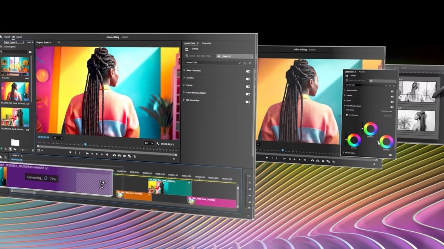The image size is (444, 249).
Task: Select the teal clip on the timeline
Action: point(170,187)
